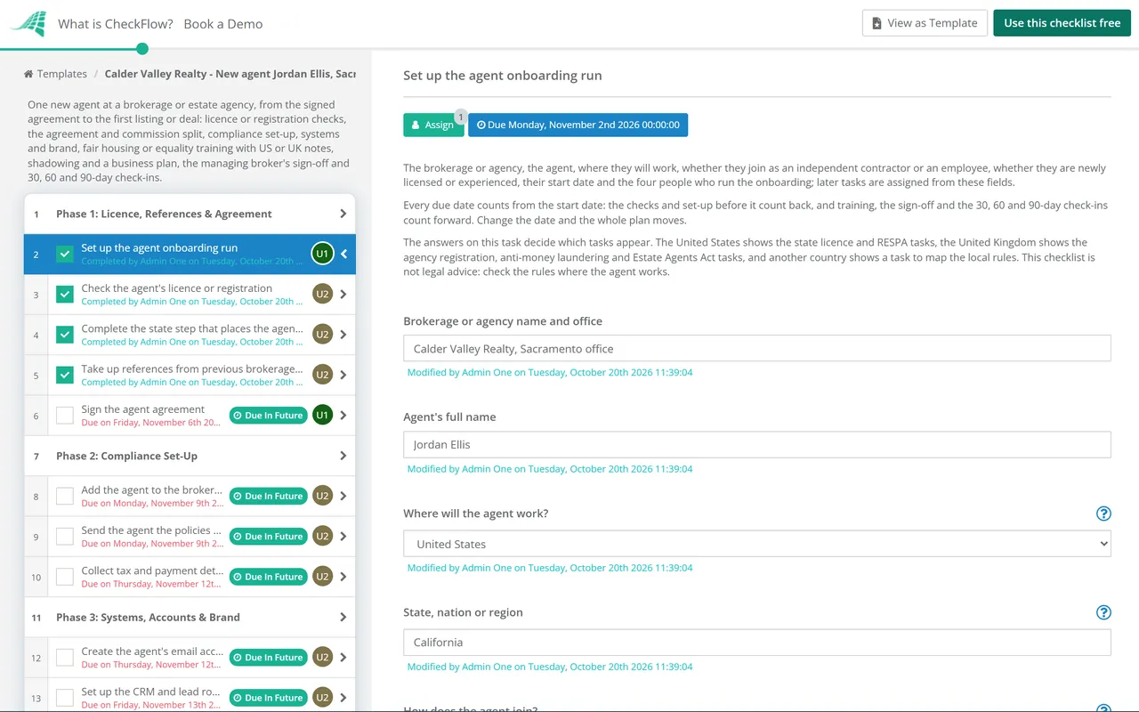The width and height of the screenshot is (1139, 712).
Task: Open What is CheckFlow? nav item
Action: 116,24
